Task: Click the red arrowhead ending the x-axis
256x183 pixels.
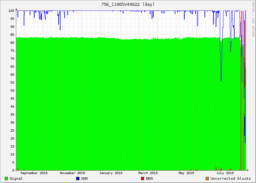Action: point(248,170)
